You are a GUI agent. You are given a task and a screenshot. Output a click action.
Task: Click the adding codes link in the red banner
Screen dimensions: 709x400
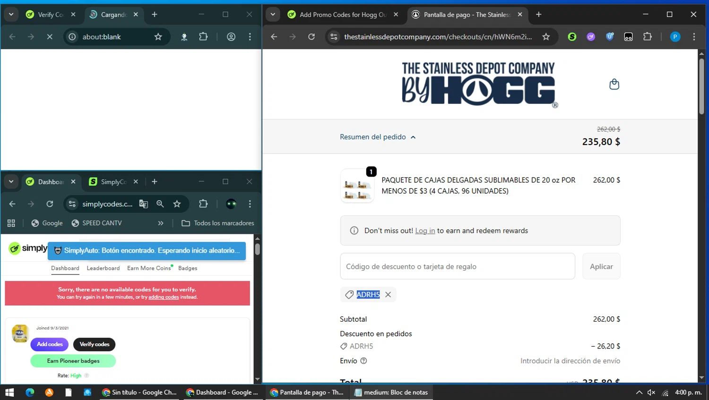point(164,297)
